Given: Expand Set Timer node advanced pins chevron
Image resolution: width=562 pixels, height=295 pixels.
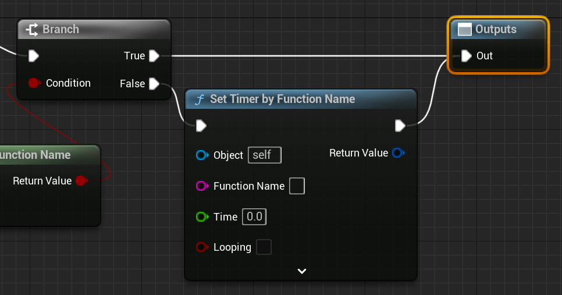Looking at the screenshot, I should [302, 271].
